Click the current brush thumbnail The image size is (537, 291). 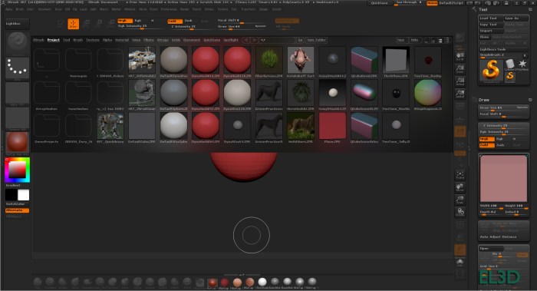pos(17,43)
